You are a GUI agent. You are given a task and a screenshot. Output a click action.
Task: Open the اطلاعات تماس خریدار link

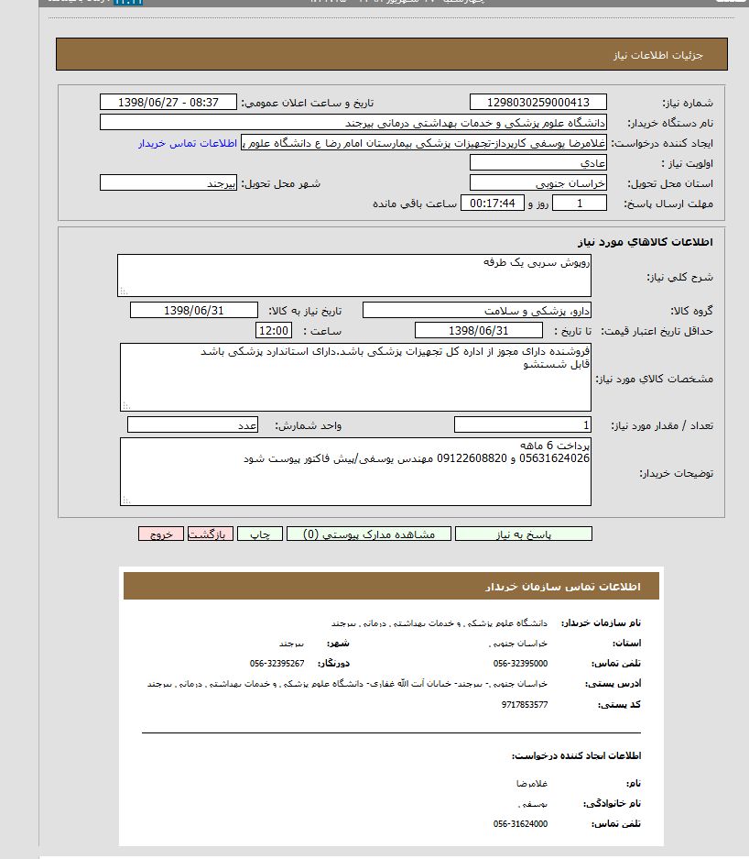coord(188,143)
